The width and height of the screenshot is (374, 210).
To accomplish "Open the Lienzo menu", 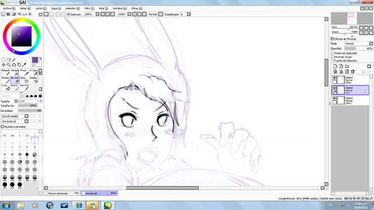I will pos(41,8).
